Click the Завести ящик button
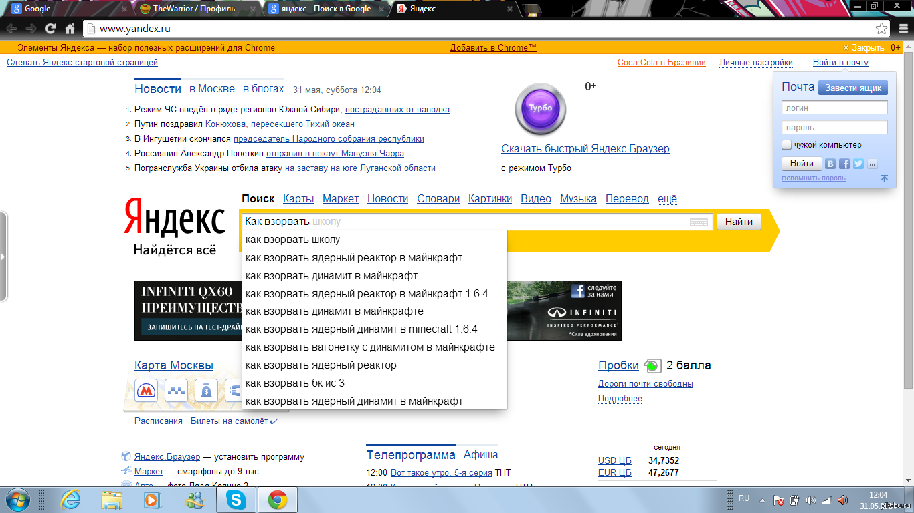The height and width of the screenshot is (513, 914). click(853, 88)
